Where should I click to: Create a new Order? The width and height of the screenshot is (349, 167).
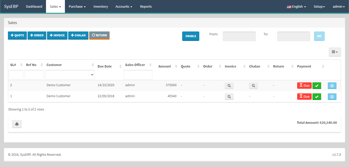(37, 35)
